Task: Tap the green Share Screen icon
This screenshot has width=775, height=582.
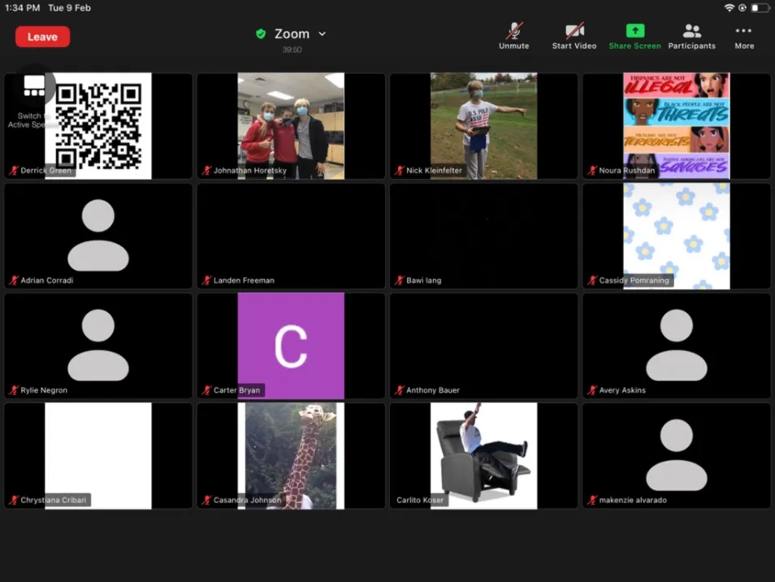Action: tap(634, 32)
